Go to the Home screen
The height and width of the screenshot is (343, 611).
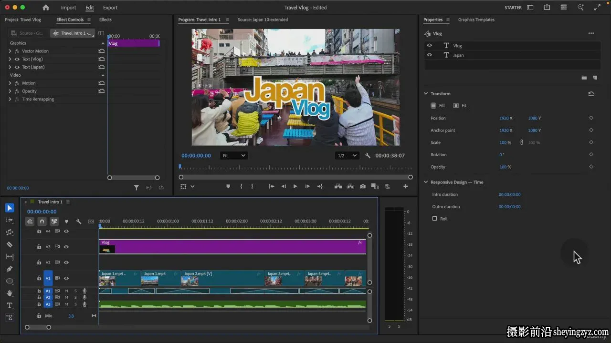tap(46, 8)
